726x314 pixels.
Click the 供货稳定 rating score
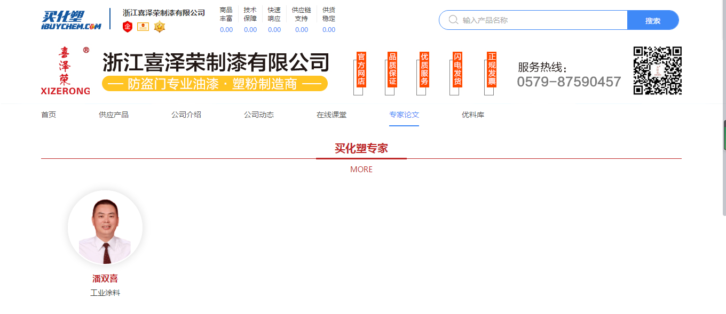(x=329, y=30)
